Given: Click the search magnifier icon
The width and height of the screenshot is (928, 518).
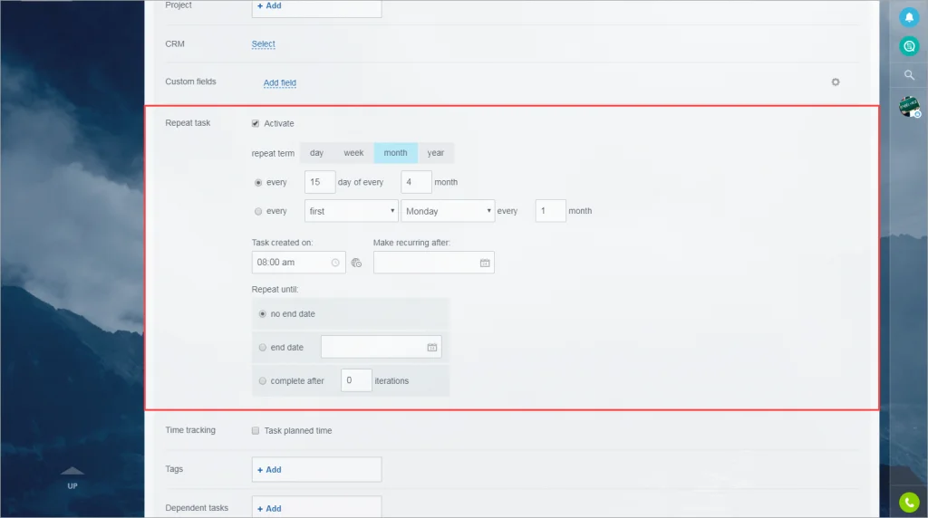Looking at the screenshot, I should pos(909,75).
